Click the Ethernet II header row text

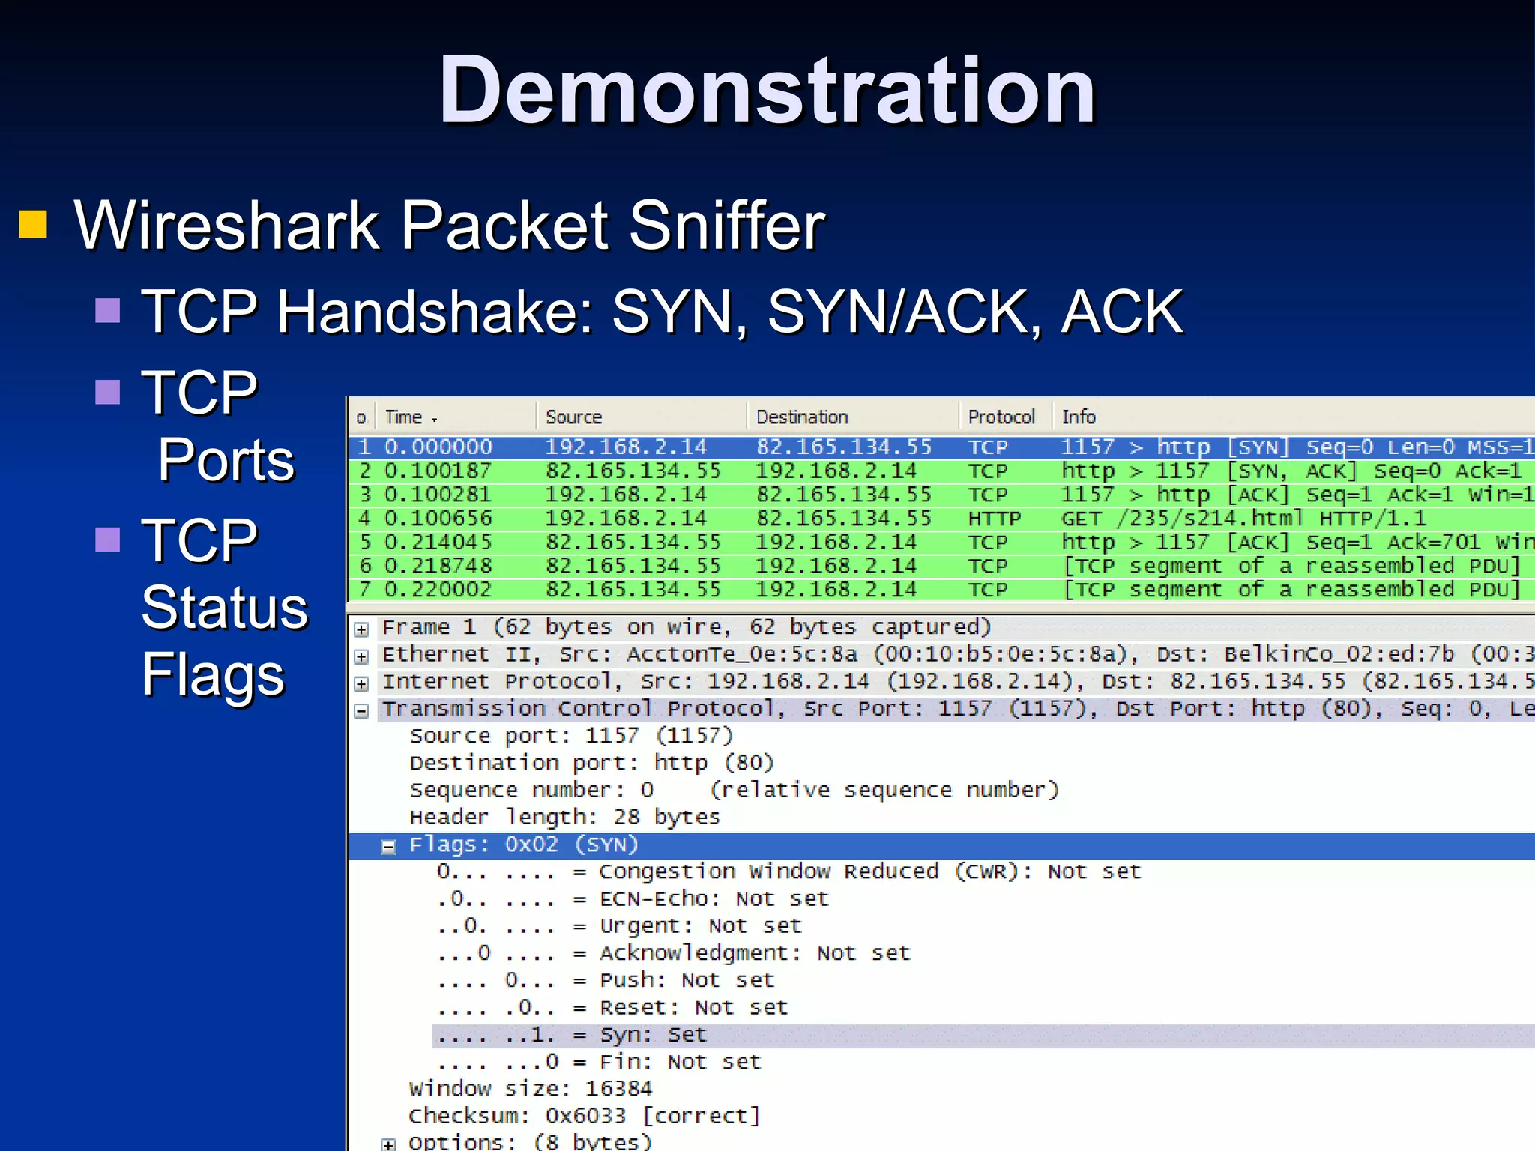957,655
